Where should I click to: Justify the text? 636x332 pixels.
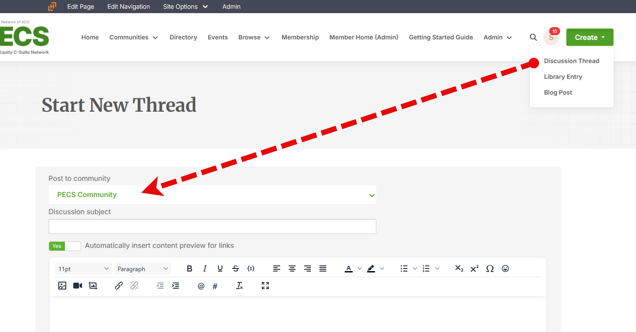pyautogui.click(x=323, y=268)
